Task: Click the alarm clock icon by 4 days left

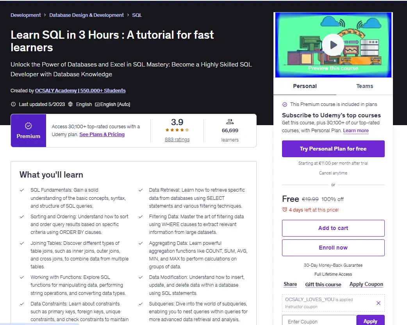Action: (x=285, y=210)
